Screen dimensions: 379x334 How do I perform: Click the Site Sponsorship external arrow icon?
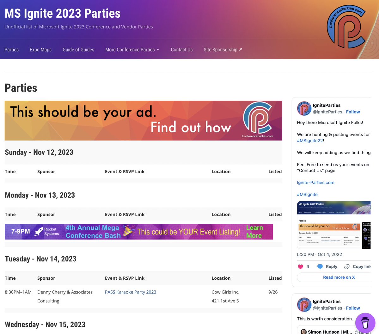click(240, 50)
